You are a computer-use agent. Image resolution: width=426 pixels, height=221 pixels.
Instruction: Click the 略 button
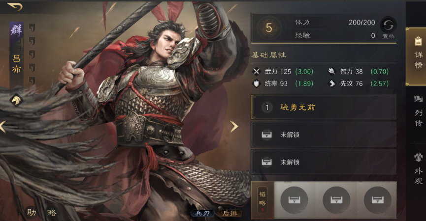coord(52,212)
